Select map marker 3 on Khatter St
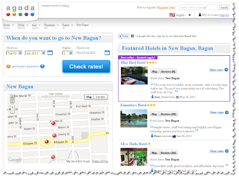The height and width of the screenshot is (178, 239). [x=53, y=123]
